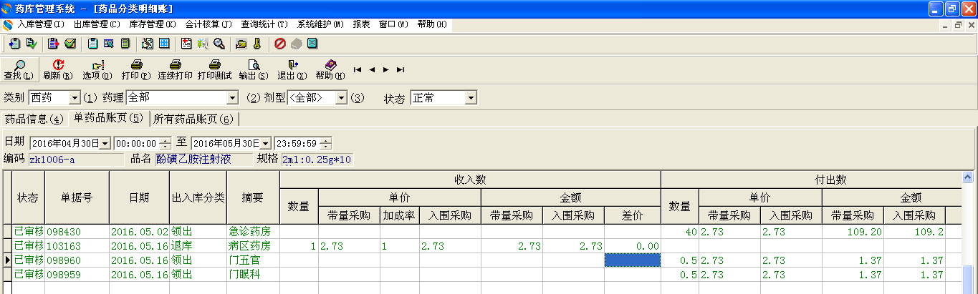978x294 pixels.
Task: Open the 药理 全部 dropdown
Action: click(231, 98)
